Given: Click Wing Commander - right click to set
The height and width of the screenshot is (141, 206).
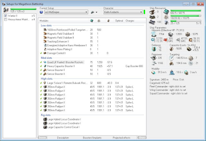Looking at the screenshot, I should (x=168, y=90).
